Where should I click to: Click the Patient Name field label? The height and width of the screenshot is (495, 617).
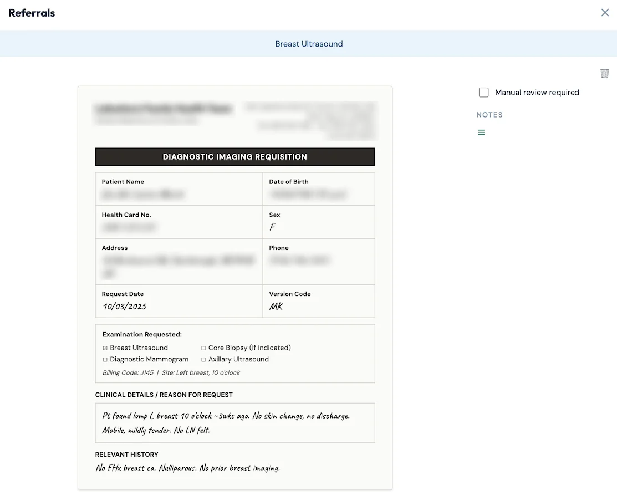[123, 182]
